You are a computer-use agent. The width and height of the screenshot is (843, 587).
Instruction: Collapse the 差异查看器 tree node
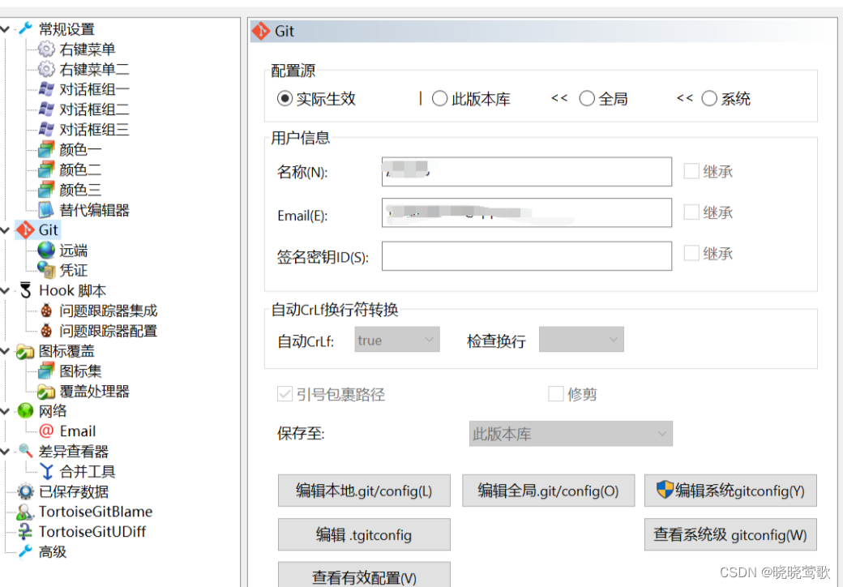(5, 452)
